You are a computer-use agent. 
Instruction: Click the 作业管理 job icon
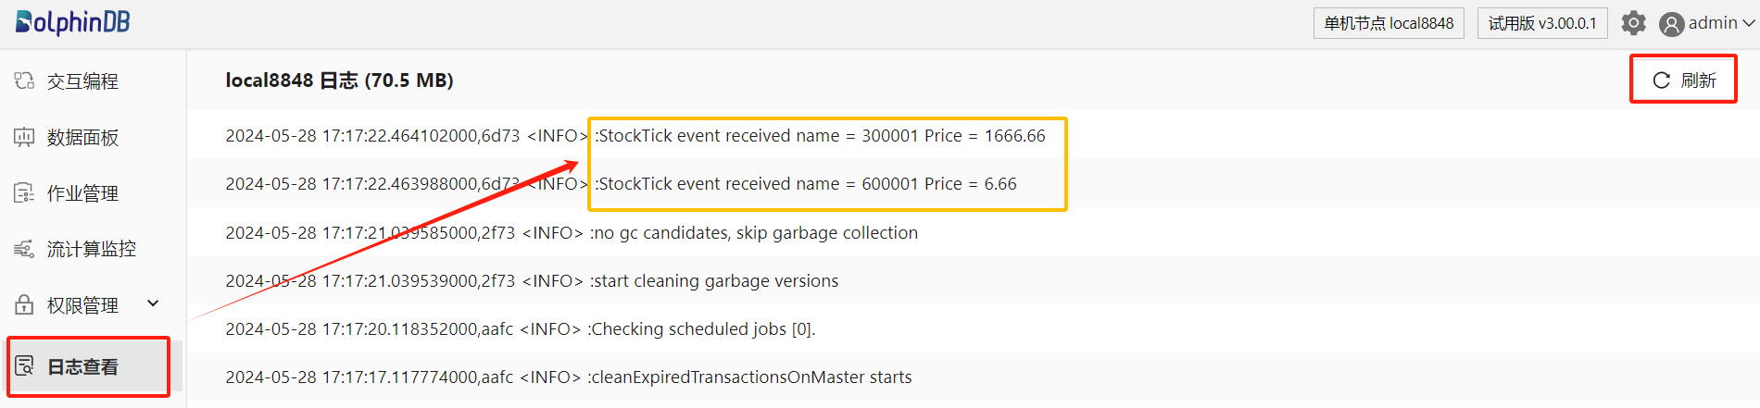[24, 193]
